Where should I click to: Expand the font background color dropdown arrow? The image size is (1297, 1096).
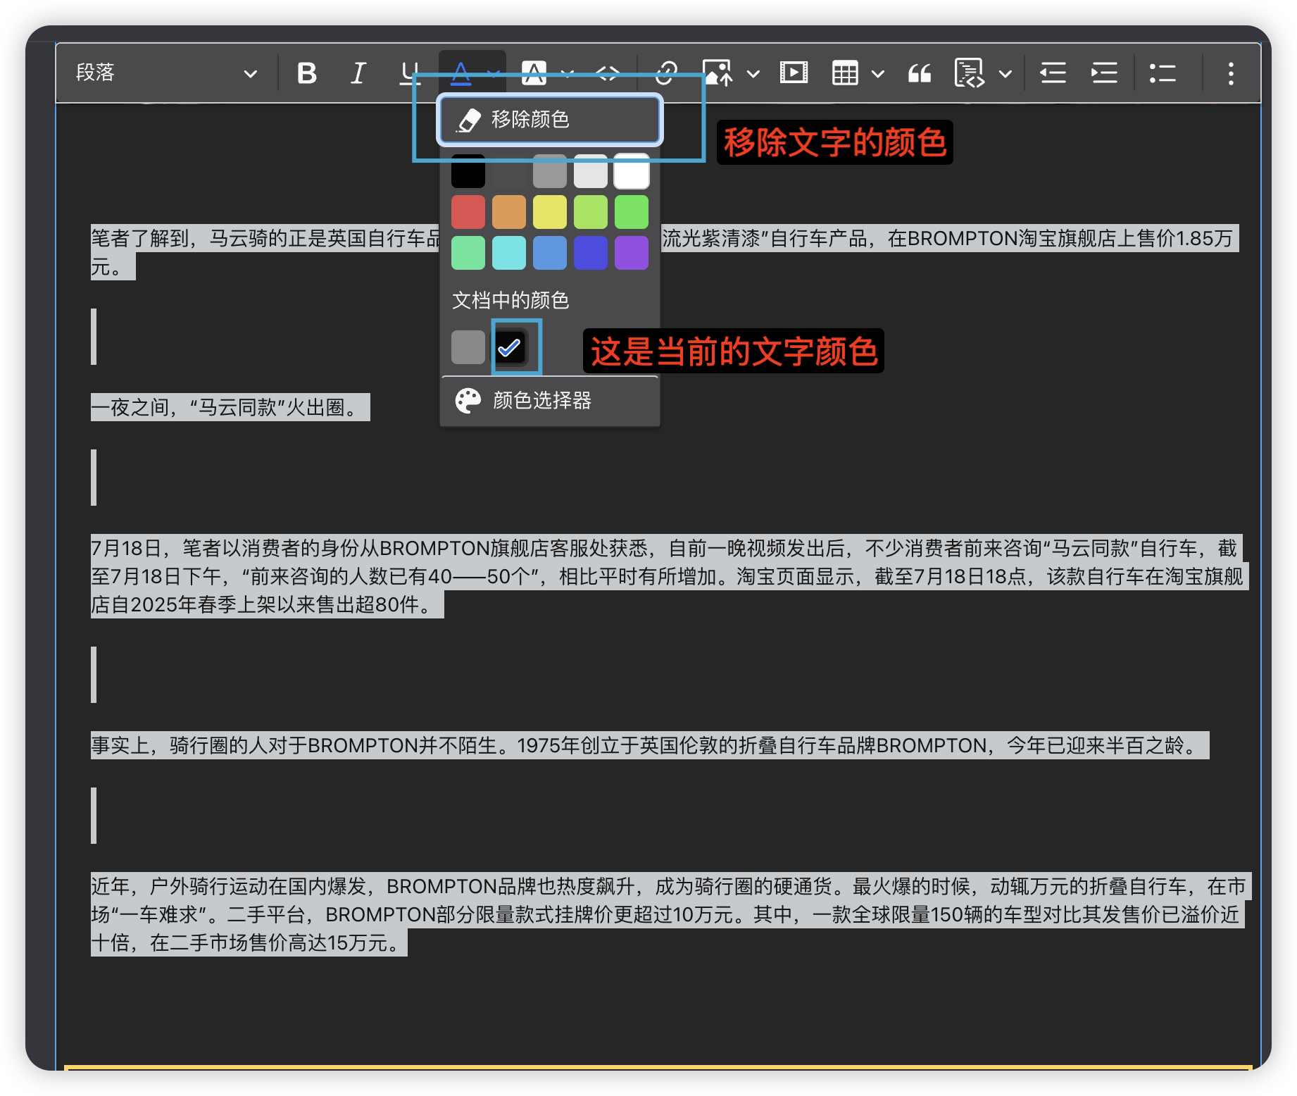coord(568,73)
